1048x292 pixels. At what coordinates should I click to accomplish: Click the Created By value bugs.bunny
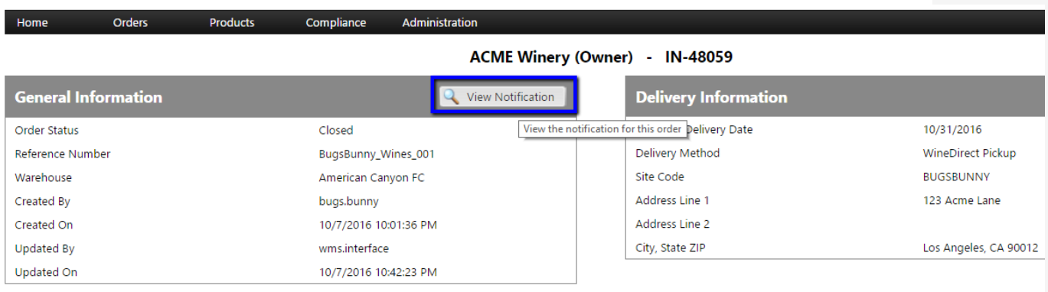(x=348, y=201)
